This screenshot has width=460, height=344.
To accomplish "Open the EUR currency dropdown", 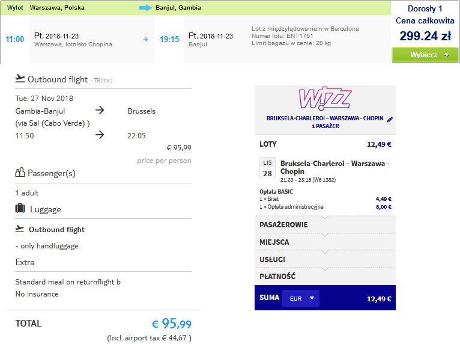I will [301, 298].
